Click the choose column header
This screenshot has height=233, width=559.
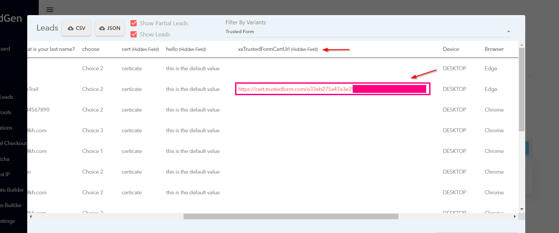click(91, 49)
